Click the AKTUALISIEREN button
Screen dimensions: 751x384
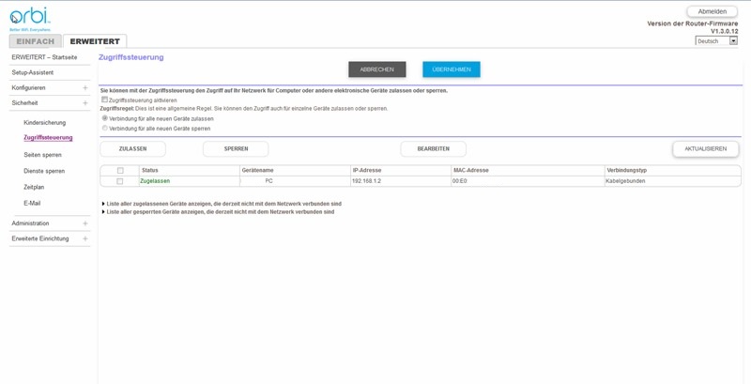click(x=706, y=149)
